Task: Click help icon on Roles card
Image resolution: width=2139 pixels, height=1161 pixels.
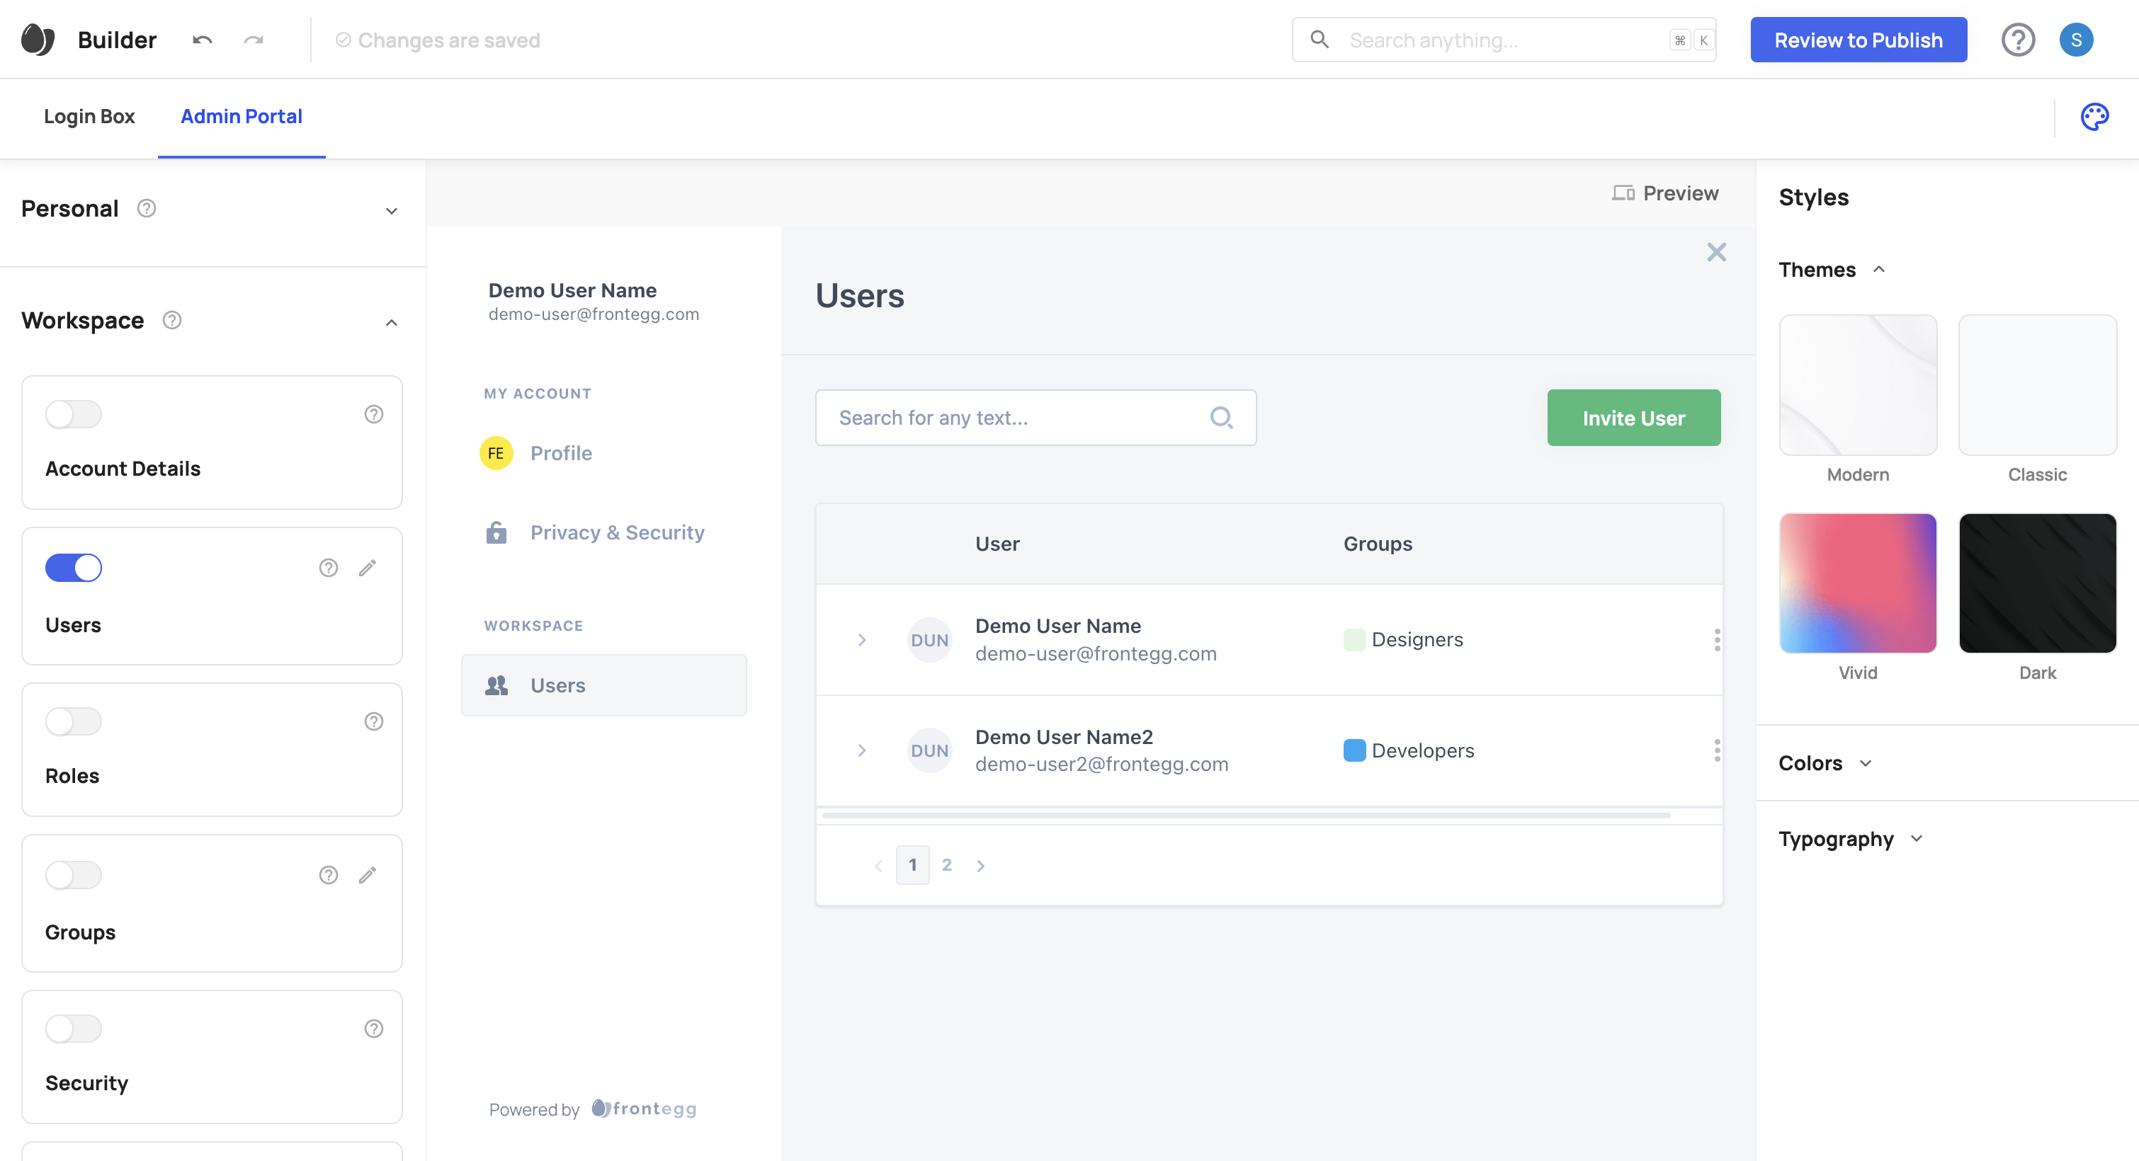Action: pos(374,721)
